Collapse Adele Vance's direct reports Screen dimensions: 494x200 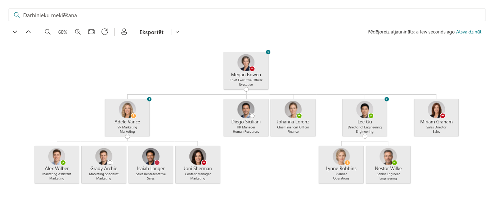pyautogui.click(x=127, y=136)
